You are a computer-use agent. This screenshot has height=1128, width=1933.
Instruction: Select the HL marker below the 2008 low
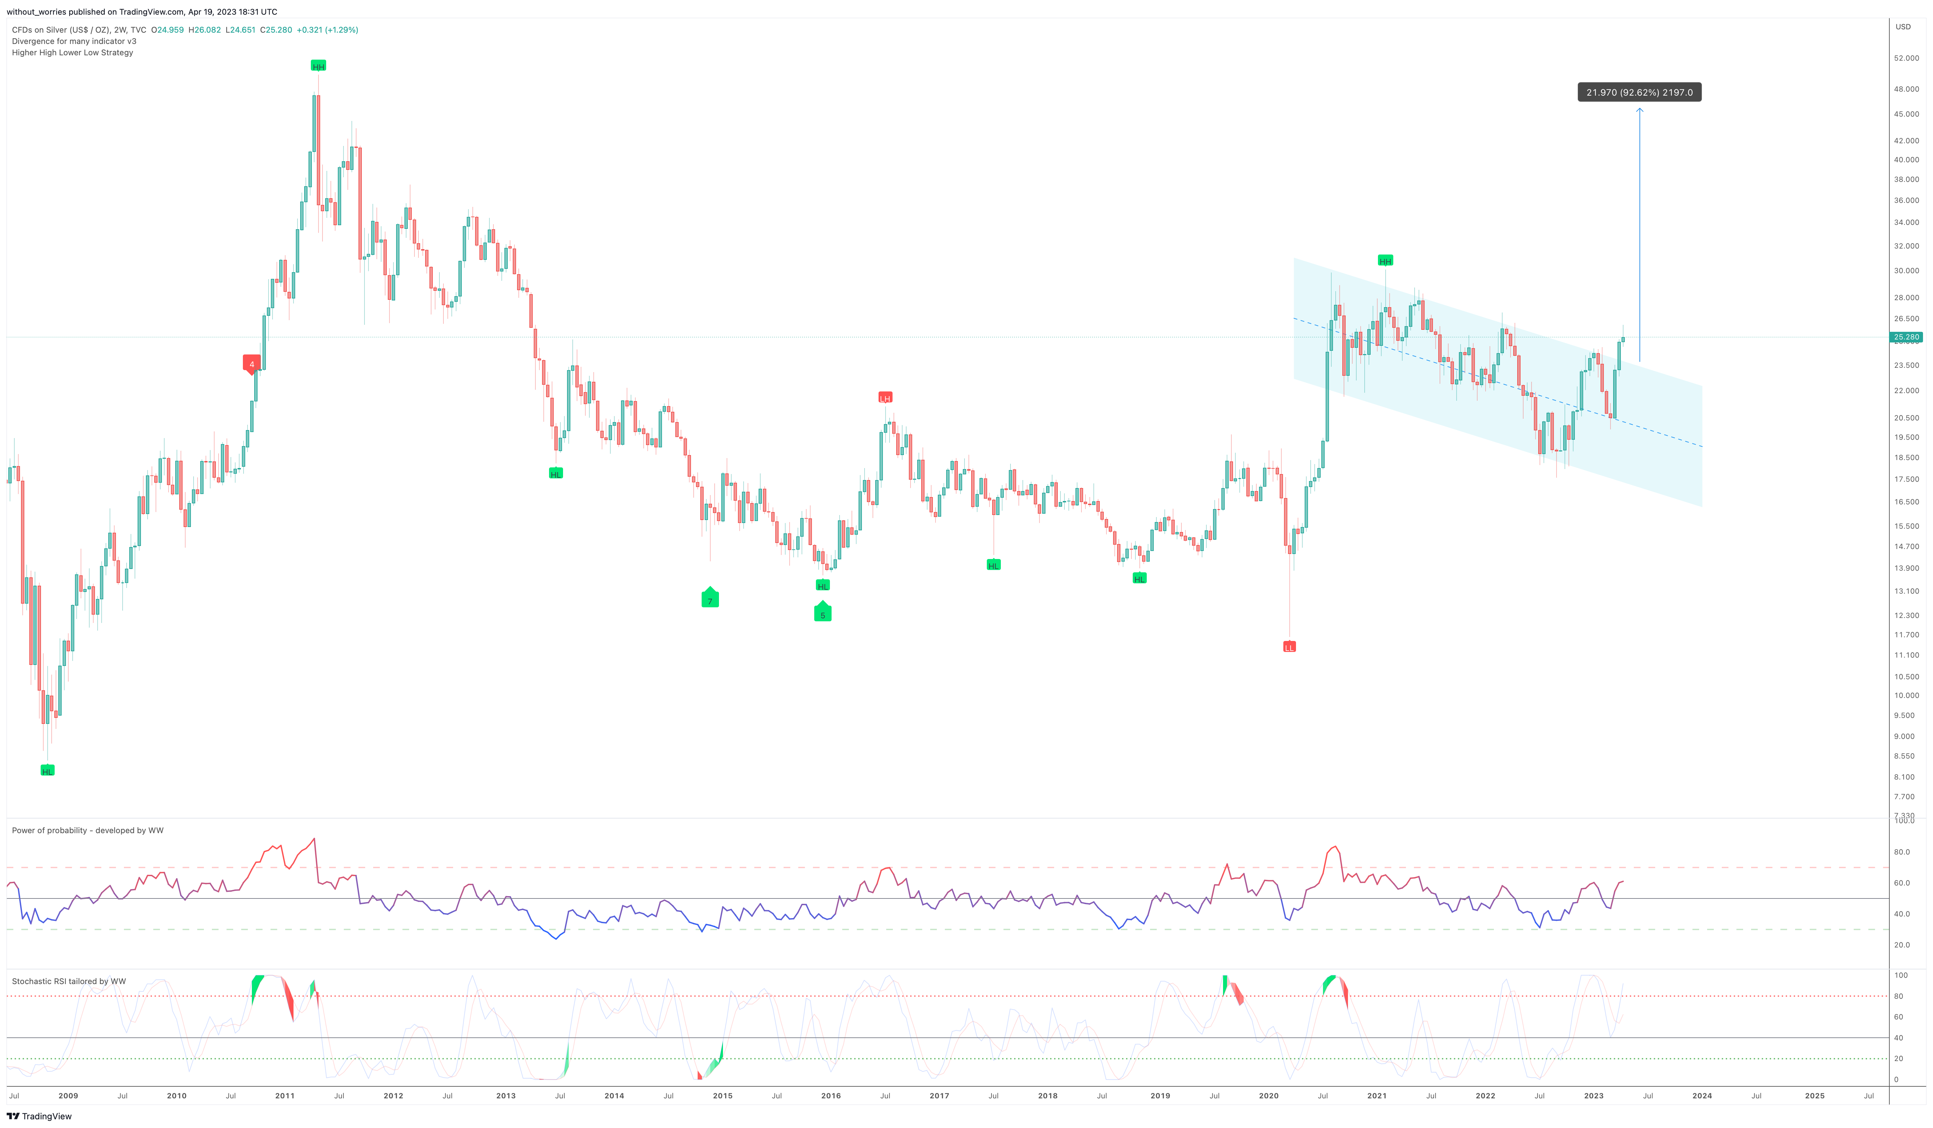click(x=48, y=771)
